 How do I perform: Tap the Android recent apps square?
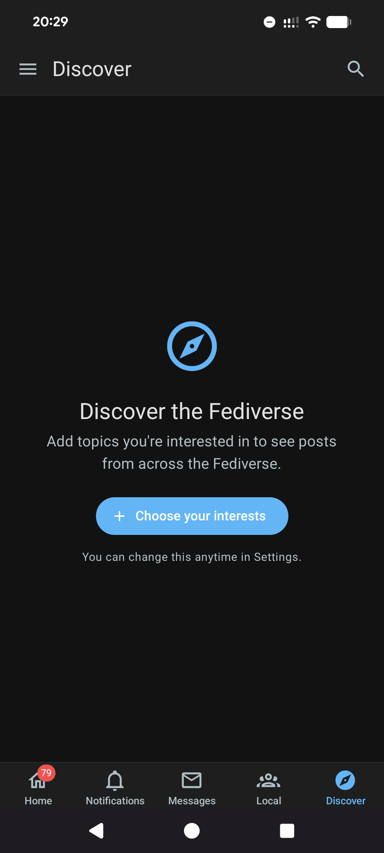[x=287, y=831]
